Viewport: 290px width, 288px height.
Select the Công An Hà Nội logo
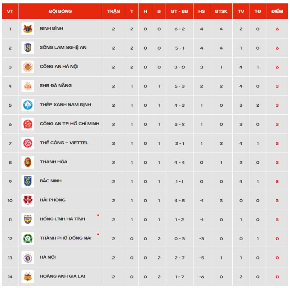point(28,67)
